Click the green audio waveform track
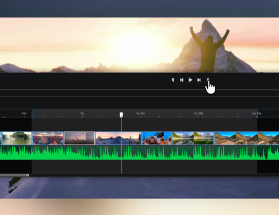This screenshot has height=215, width=279. click(139, 153)
